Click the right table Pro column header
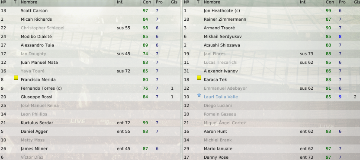The width and height of the screenshot is (360, 160). [343, 2]
